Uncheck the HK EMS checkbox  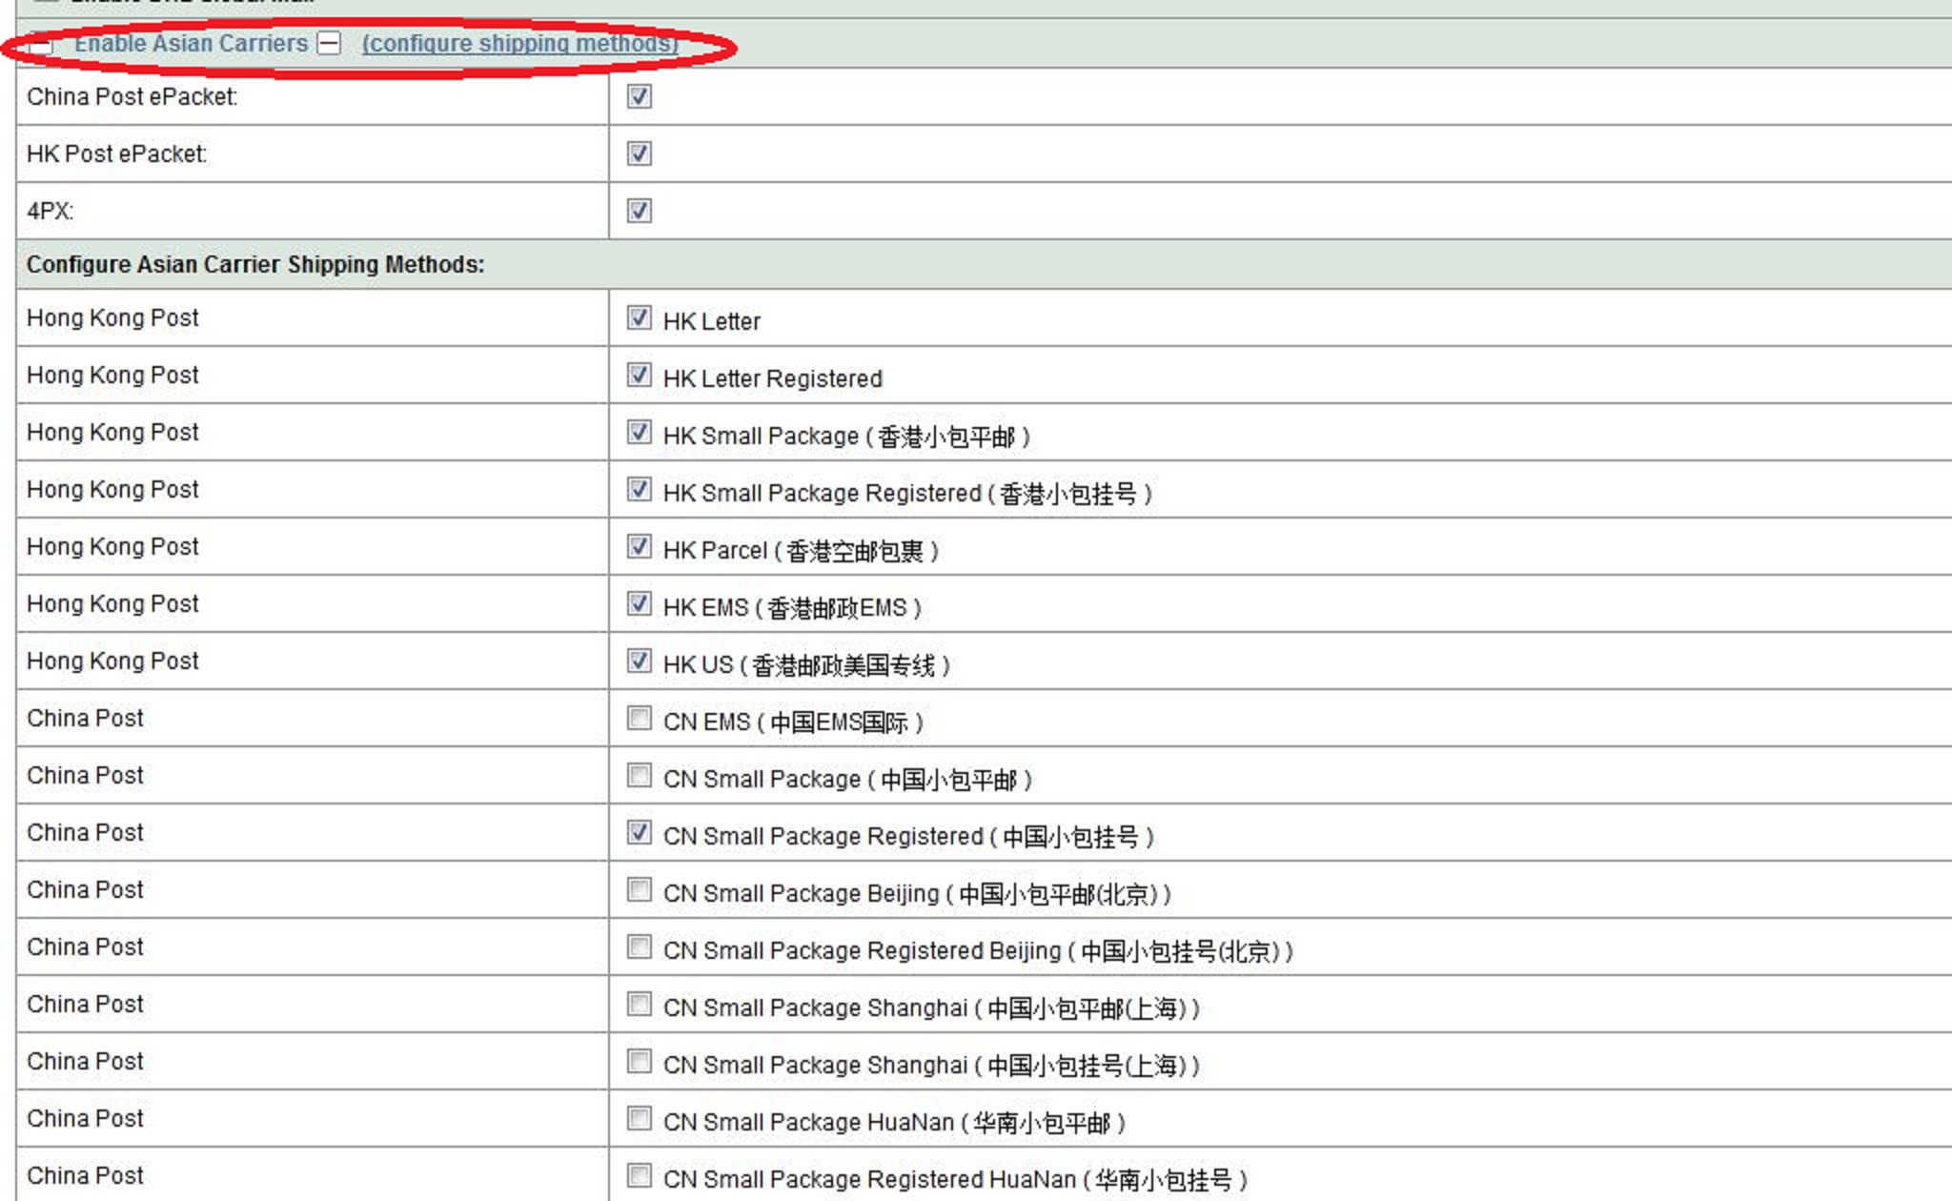[x=640, y=603]
